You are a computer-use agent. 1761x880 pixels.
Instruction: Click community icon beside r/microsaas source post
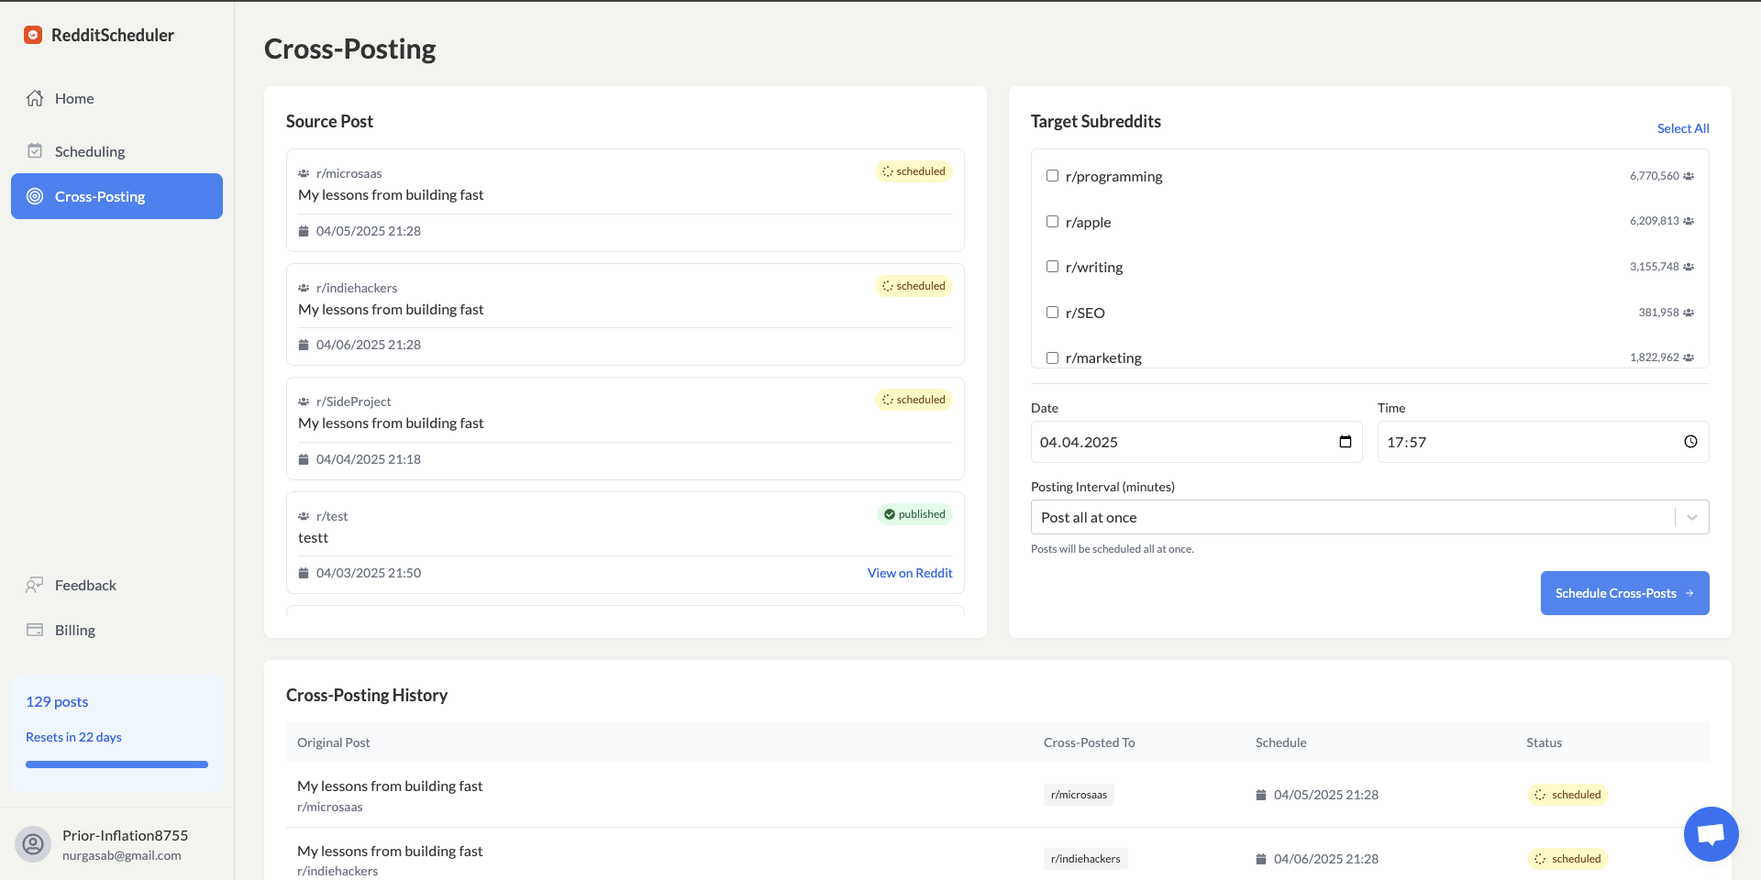point(304,173)
